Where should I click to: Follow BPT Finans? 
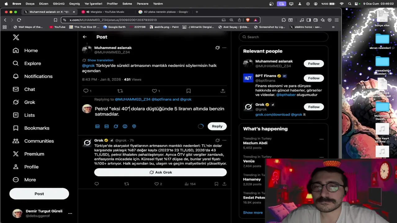tap(314, 78)
